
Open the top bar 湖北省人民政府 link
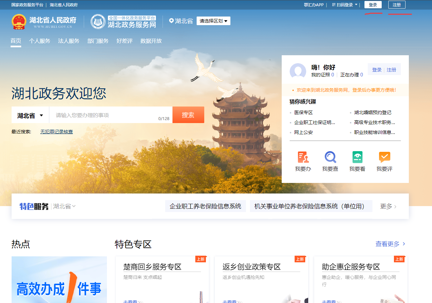pyautogui.click(x=64, y=5)
